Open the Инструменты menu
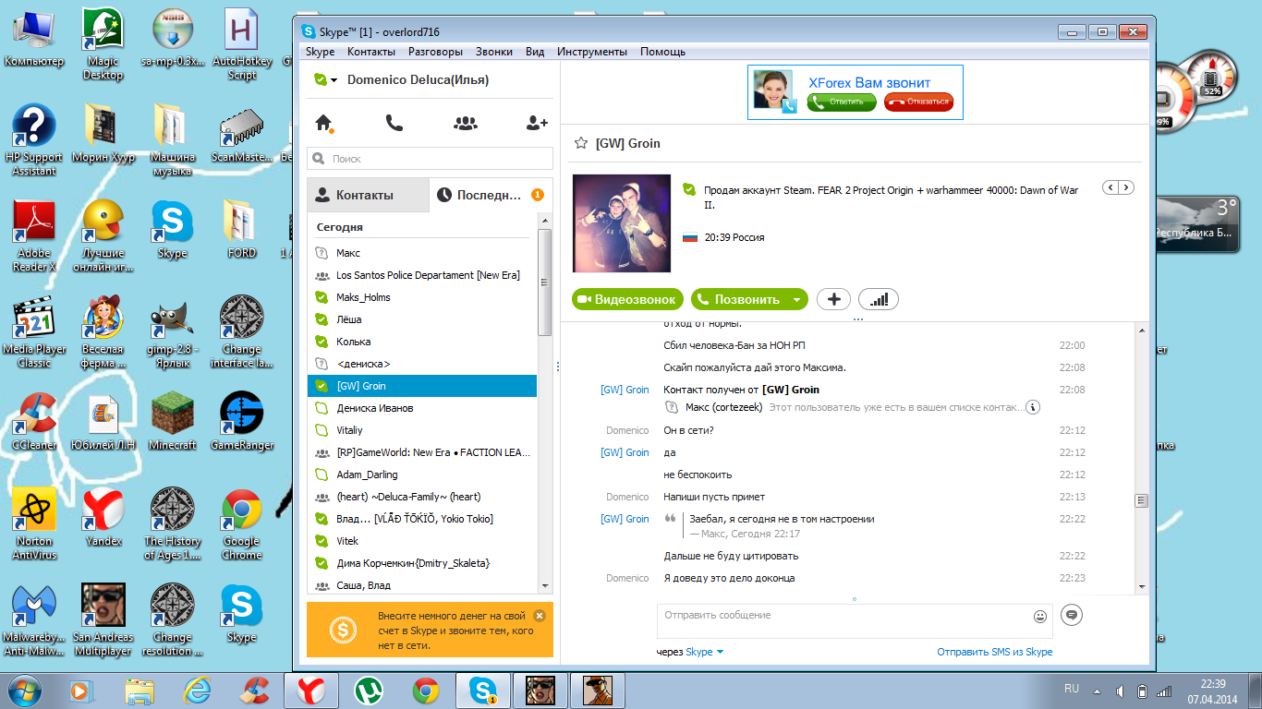This screenshot has height=709, width=1262. pyautogui.click(x=592, y=52)
